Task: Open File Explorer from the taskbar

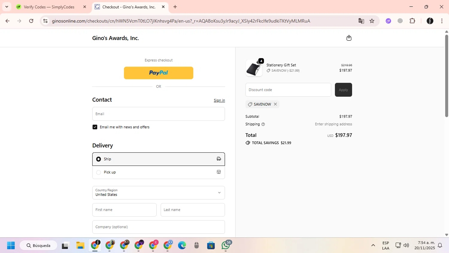Action: 80,246
